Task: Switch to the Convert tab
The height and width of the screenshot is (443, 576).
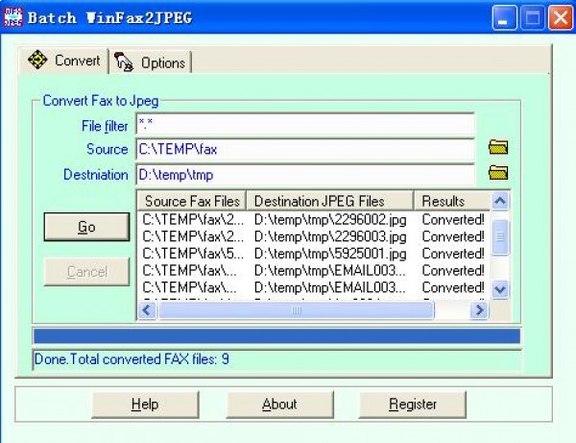Action: (x=64, y=61)
